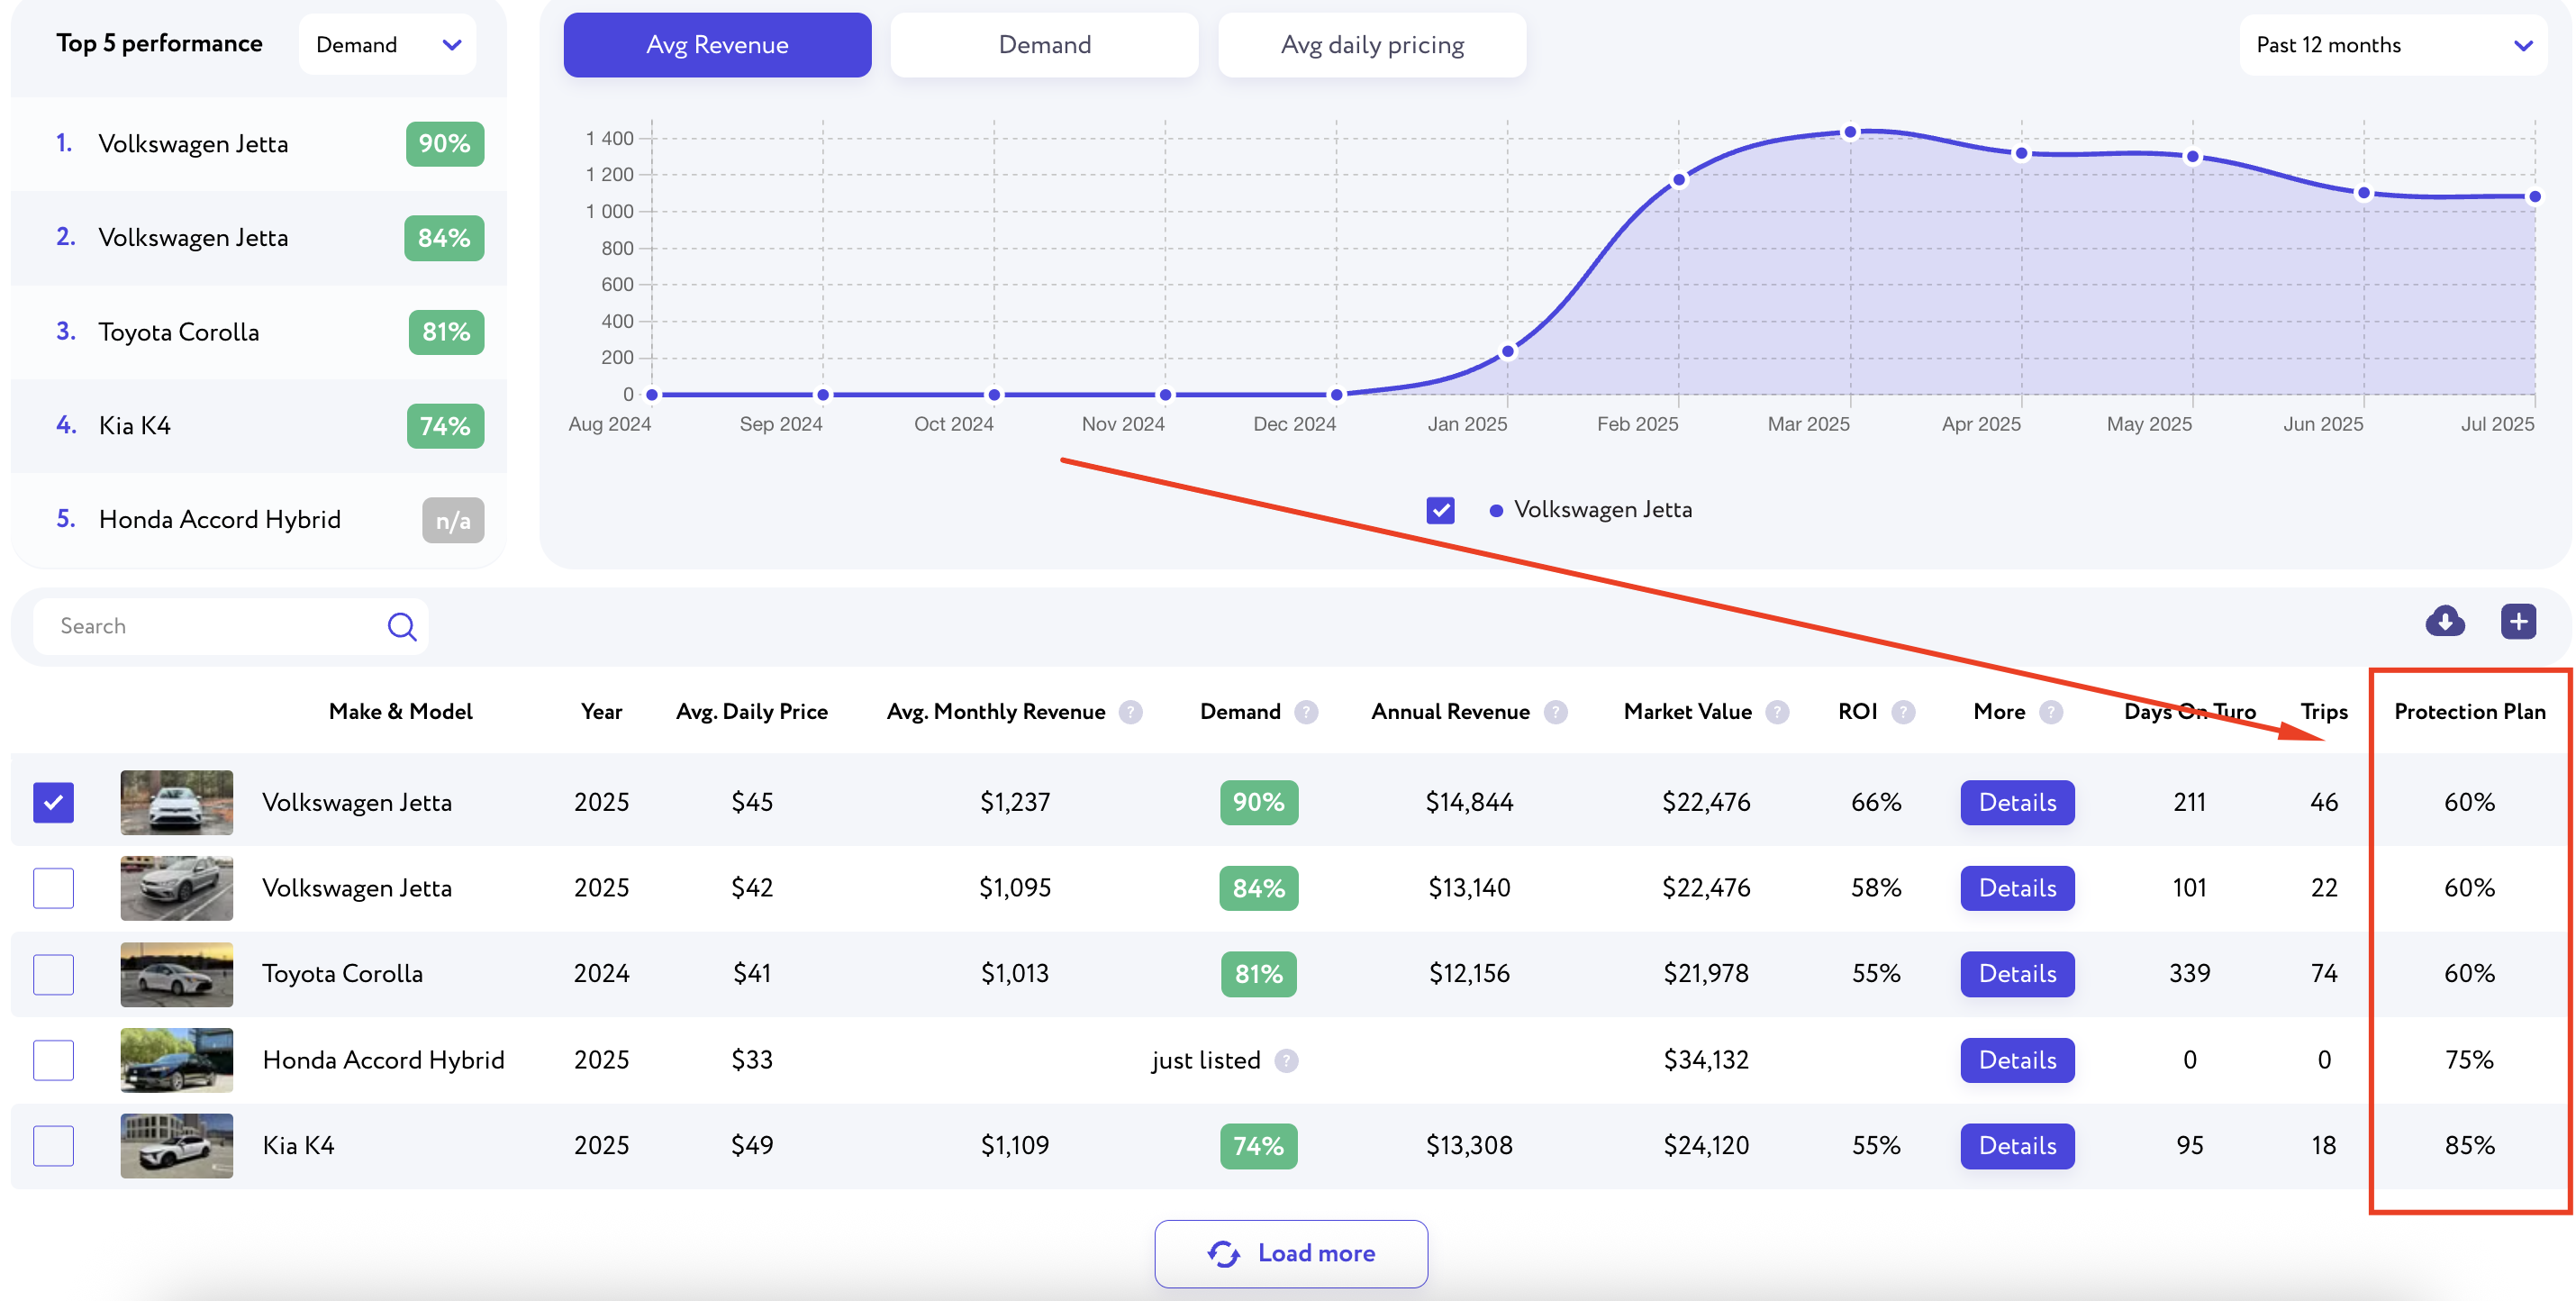Screen dimensions: 2576x1301
Task: Select rank 1 Volkswagen Jetta in Top 5
Action: point(258,144)
